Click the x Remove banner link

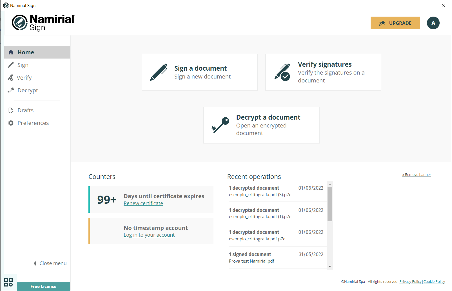point(417,175)
